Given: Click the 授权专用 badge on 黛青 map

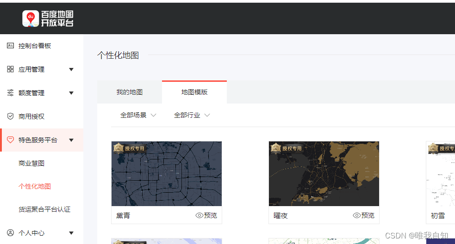Looking at the screenshot, I should 130,148.
